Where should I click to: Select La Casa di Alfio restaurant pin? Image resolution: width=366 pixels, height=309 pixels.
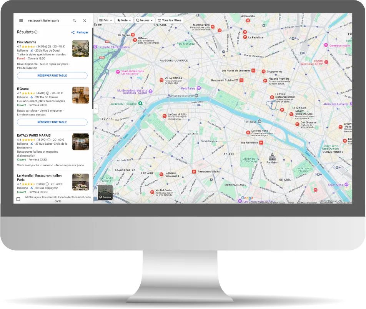point(165,115)
